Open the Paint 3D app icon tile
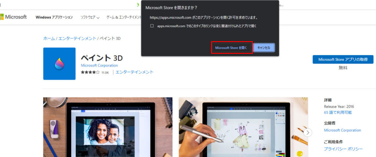This screenshot has width=376, height=157. pos(59,63)
